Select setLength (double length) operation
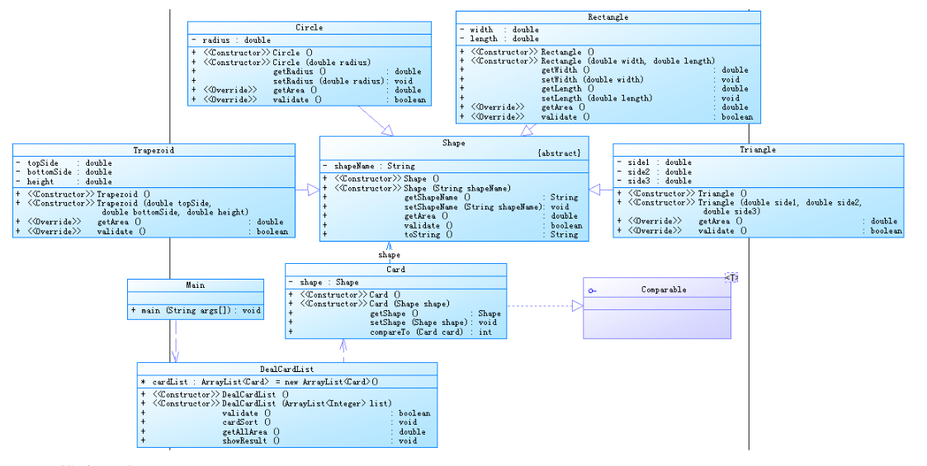 click(x=597, y=98)
